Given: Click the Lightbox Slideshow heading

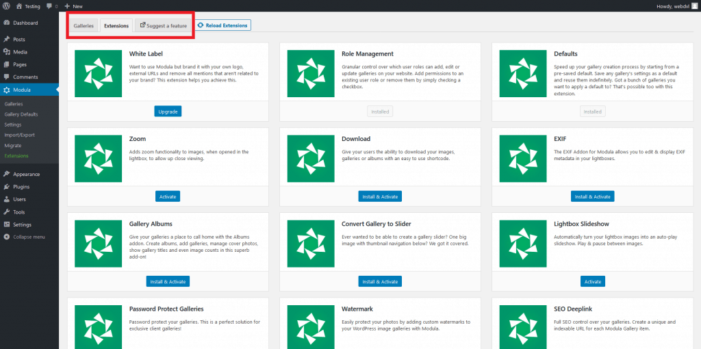Looking at the screenshot, I should [582, 224].
